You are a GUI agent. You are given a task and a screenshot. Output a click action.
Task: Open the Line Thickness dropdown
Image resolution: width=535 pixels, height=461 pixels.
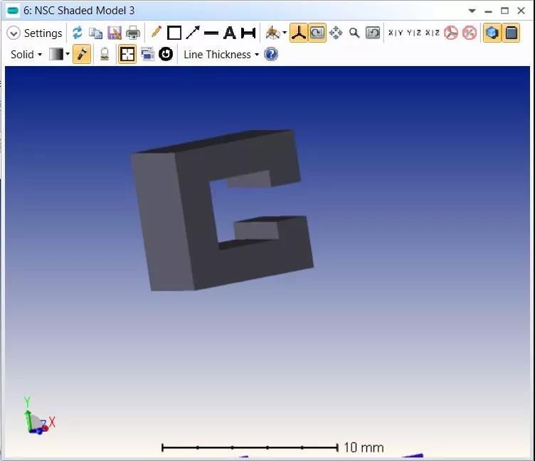221,54
